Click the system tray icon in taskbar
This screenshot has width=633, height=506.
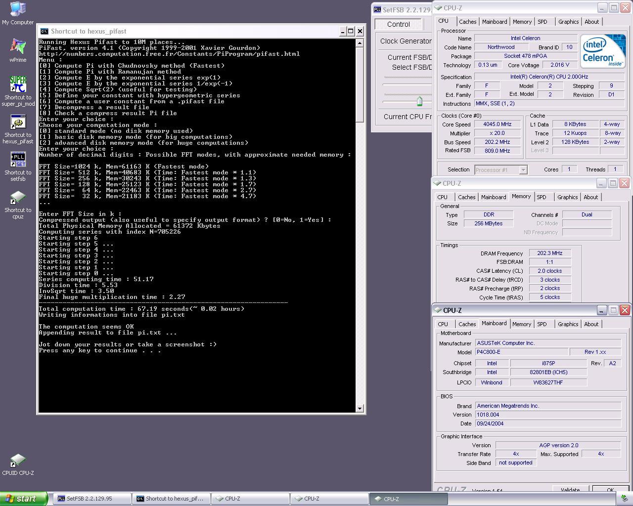624,499
